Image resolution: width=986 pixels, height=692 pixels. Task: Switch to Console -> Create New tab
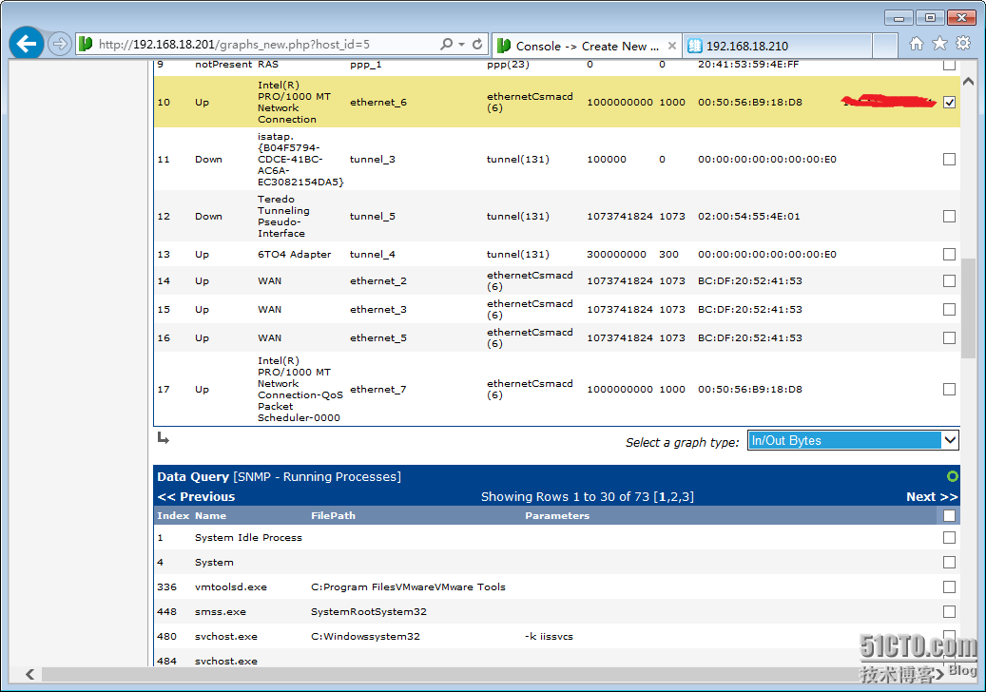click(587, 46)
